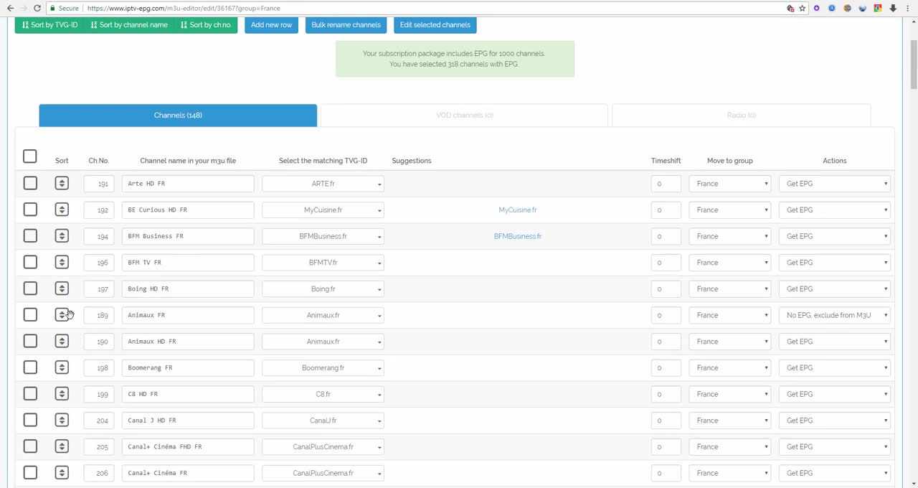Click sort handle icon for Boomerang FR
Image resolution: width=918 pixels, height=488 pixels.
point(62,367)
